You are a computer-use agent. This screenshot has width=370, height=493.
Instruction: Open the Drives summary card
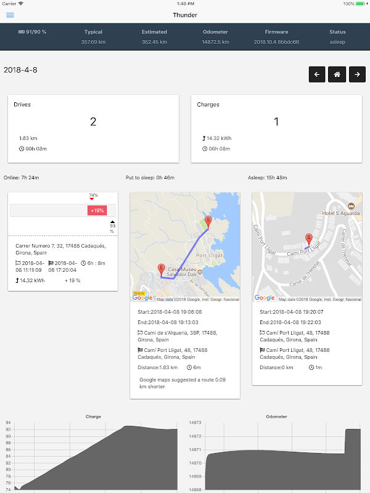pos(94,129)
